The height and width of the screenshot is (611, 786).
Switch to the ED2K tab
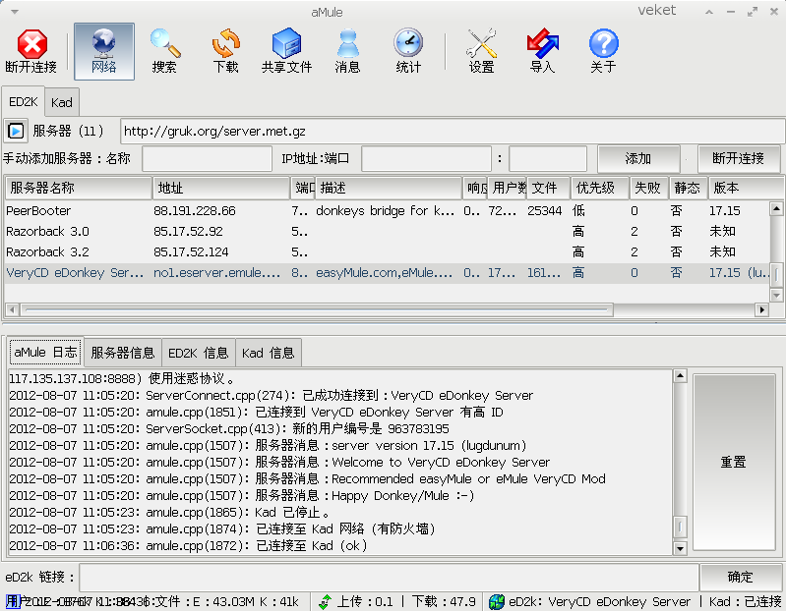coord(23,101)
